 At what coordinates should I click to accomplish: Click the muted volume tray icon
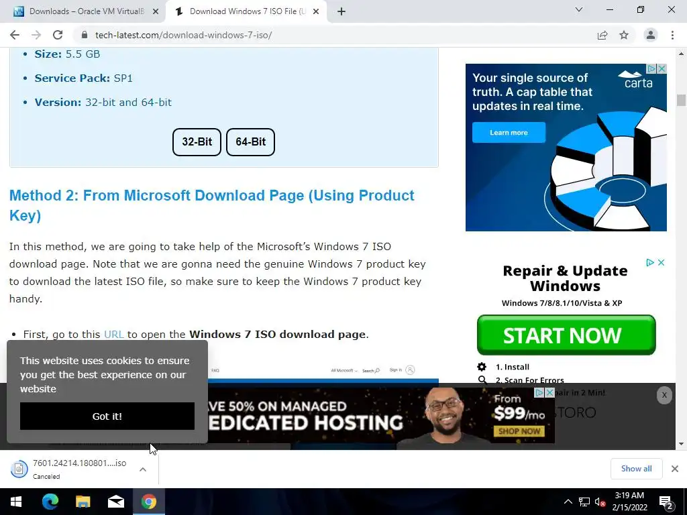[600, 502]
